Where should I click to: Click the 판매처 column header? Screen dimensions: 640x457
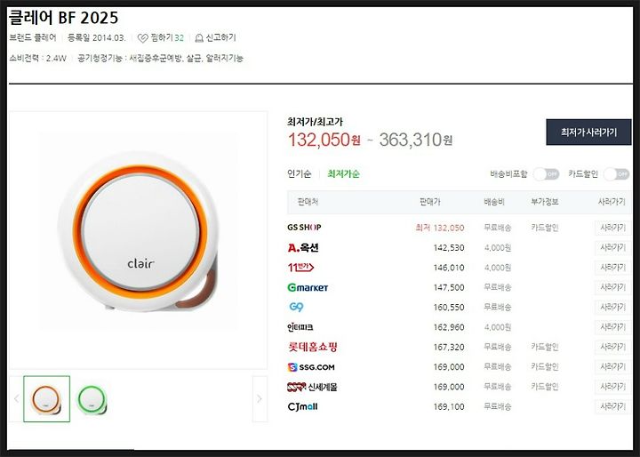pos(308,202)
